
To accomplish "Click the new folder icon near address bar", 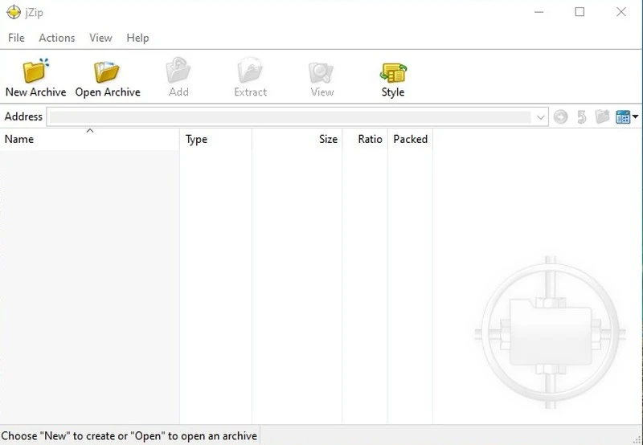I will 602,117.
